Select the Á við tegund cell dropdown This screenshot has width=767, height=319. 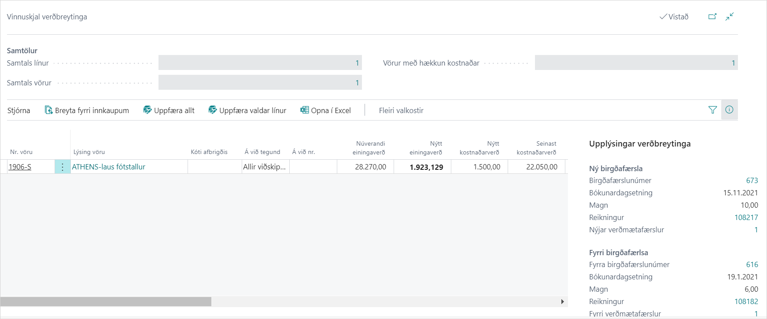click(265, 167)
